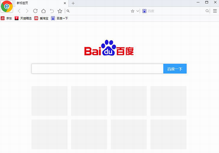Open favorites star in toolbar
The width and height of the screenshot is (219, 153).
pos(60,11)
